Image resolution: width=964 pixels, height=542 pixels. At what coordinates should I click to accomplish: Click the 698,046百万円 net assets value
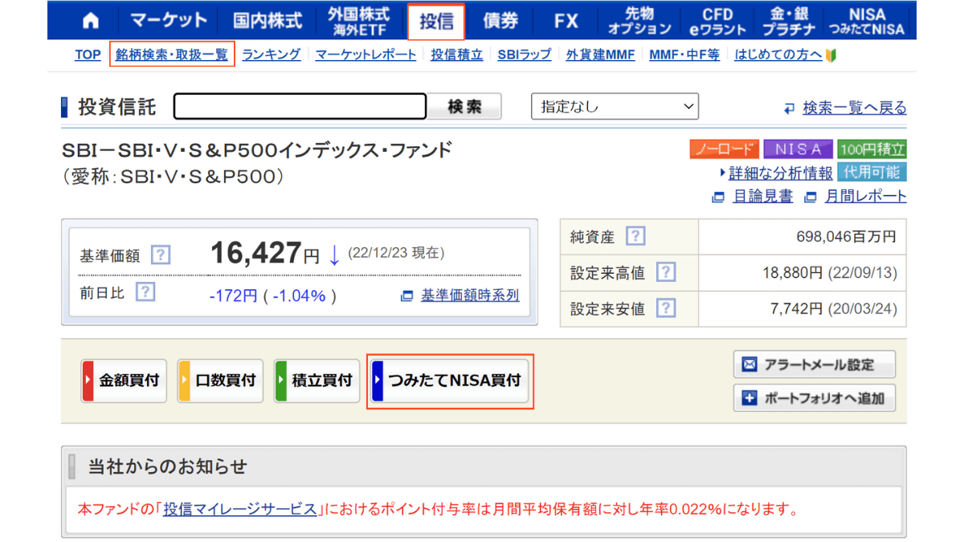click(844, 237)
